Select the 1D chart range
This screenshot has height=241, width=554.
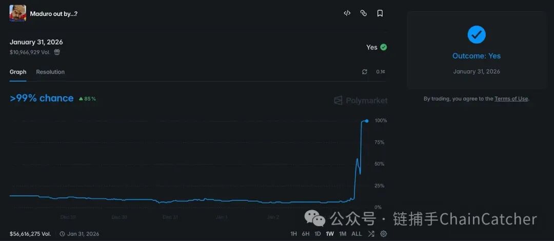pos(318,234)
